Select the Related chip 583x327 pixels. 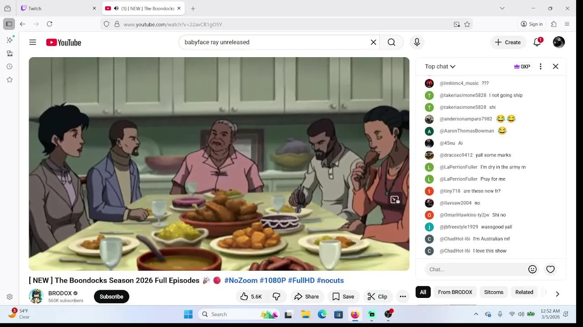click(524, 292)
